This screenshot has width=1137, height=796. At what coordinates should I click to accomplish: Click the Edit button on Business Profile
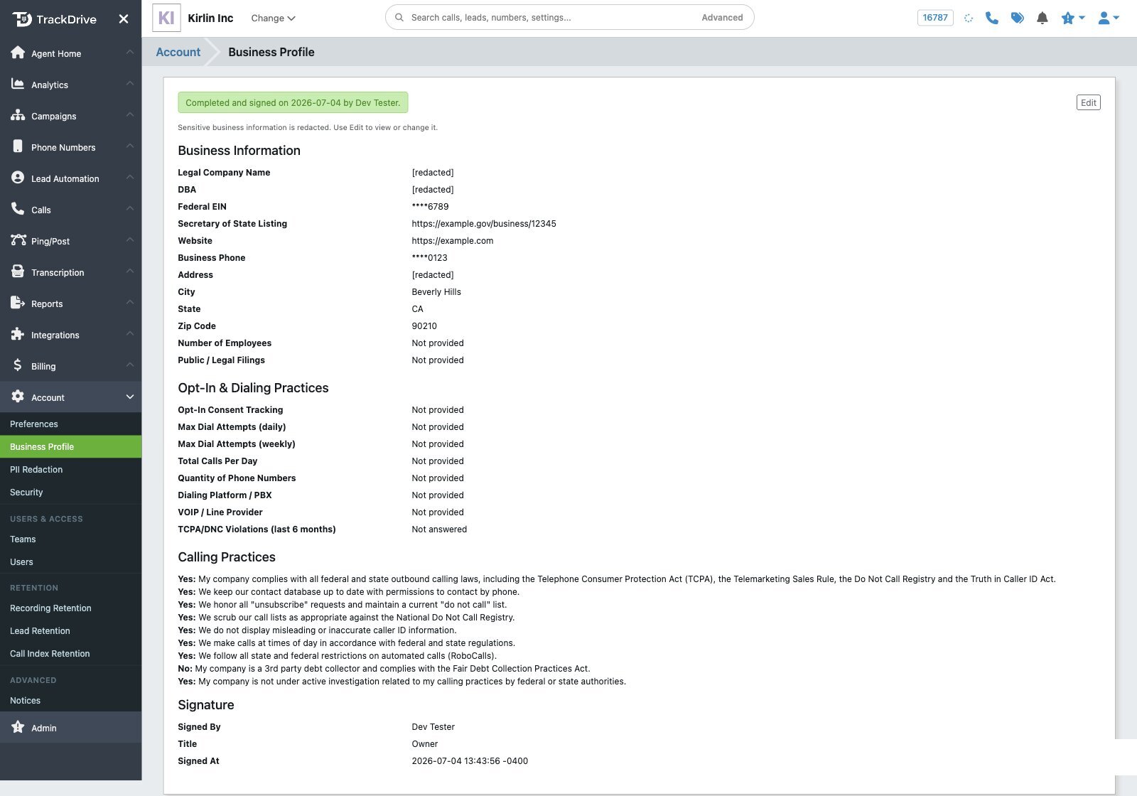(x=1088, y=102)
